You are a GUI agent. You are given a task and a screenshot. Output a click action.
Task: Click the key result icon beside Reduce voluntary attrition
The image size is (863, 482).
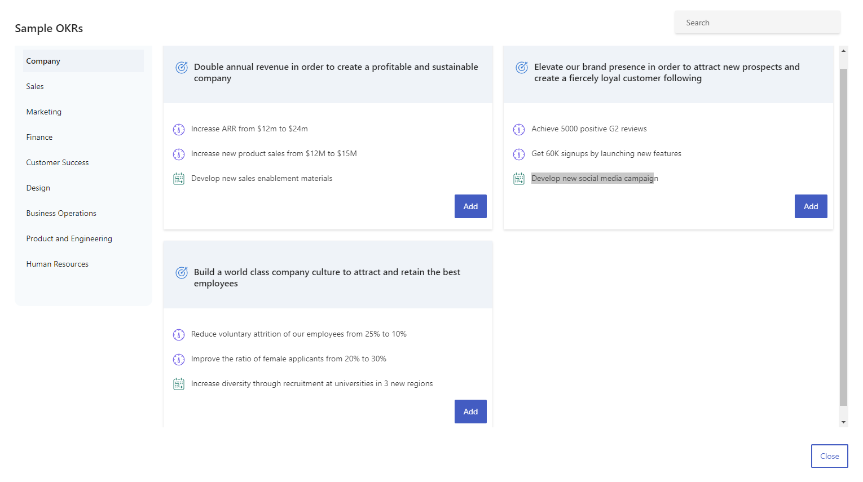pos(179,335)
